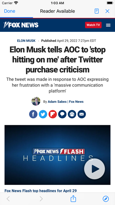Tap the Twitter share icon
This screenshot has height=205, width=115.
43,114
